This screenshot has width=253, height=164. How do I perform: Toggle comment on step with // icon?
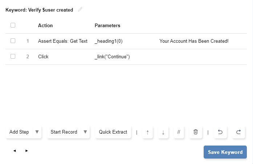pyautogui.click(x=179, y=132)
